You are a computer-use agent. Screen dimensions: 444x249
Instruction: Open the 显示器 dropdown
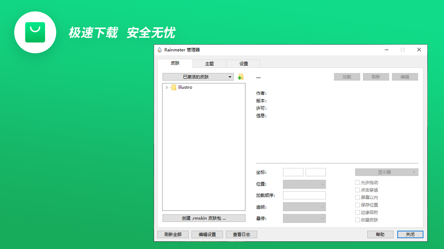pos(387,172)
